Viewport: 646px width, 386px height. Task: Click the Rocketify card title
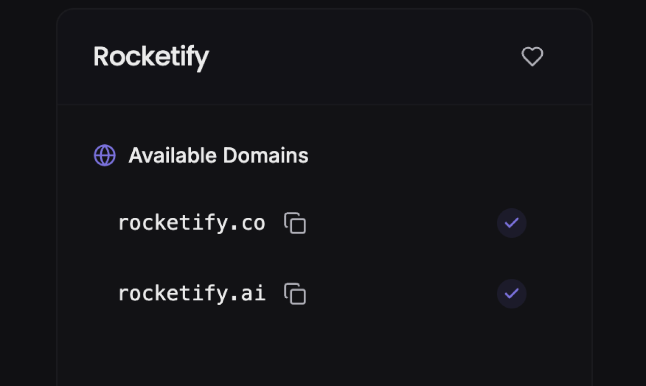click(x=151, y=56)
